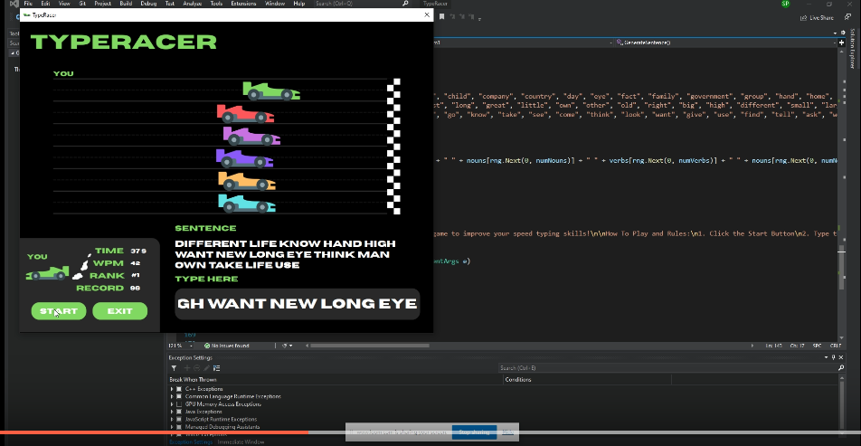Click the restore list to defaults icon
The image size is (861, 446).
click(x=217, y=368)
